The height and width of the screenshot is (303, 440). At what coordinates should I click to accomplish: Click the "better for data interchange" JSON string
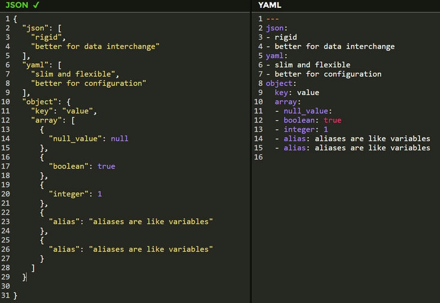[x=95, y=46]
